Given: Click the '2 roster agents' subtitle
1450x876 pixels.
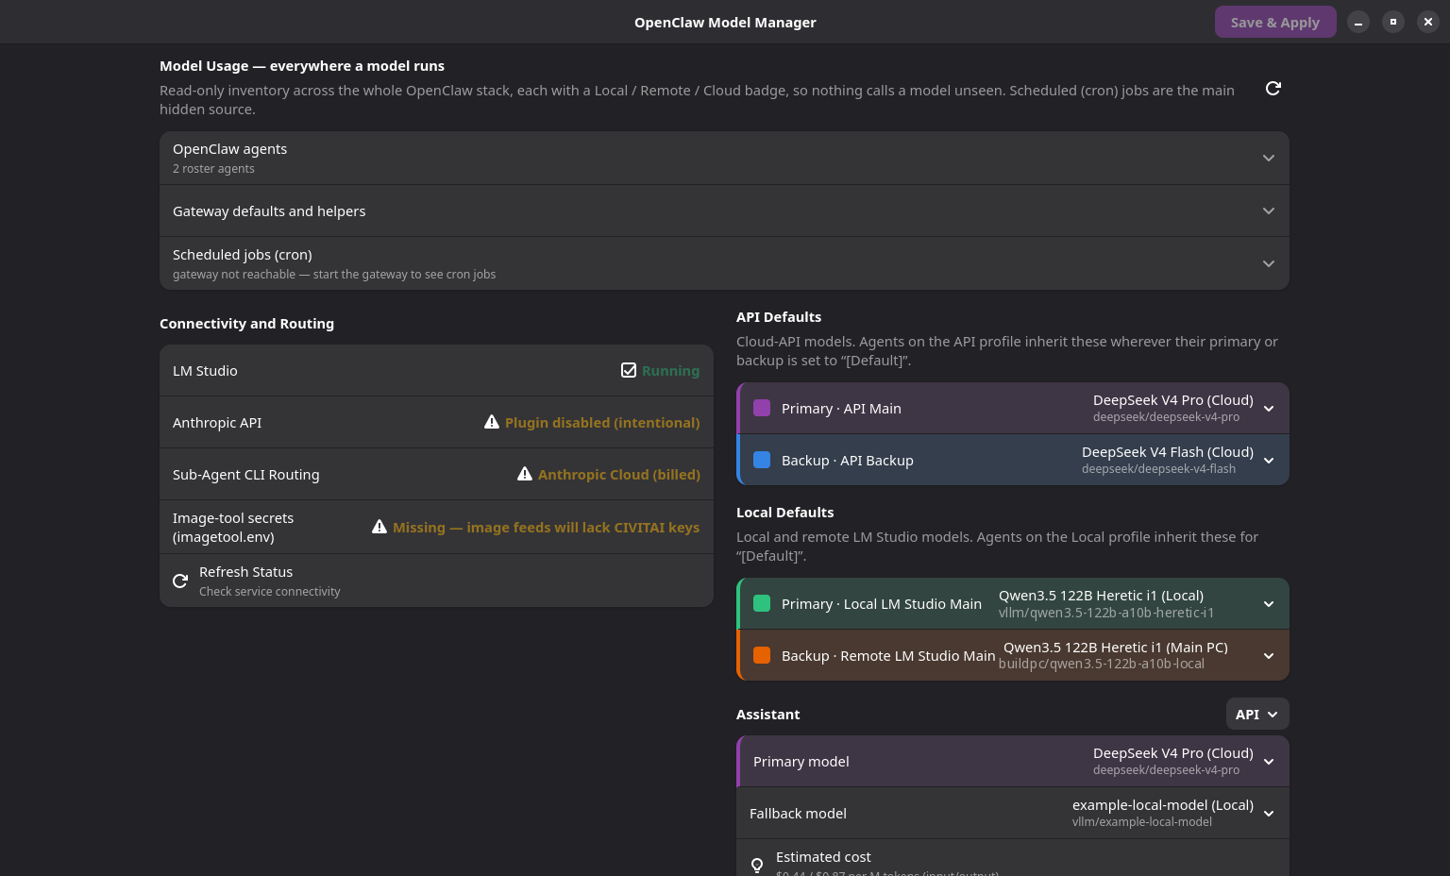Looking at the screenshot, I should tap(213, 169).
